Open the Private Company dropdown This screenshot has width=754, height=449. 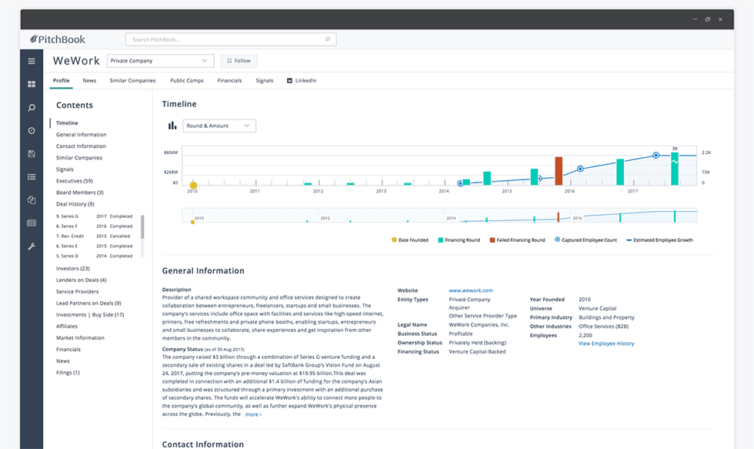[160, 61]
